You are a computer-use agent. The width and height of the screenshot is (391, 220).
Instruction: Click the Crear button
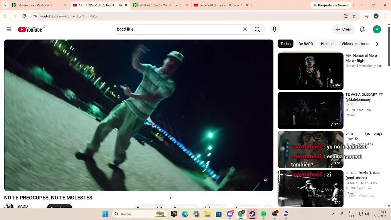pyautogui.click(x=343, y=29)
